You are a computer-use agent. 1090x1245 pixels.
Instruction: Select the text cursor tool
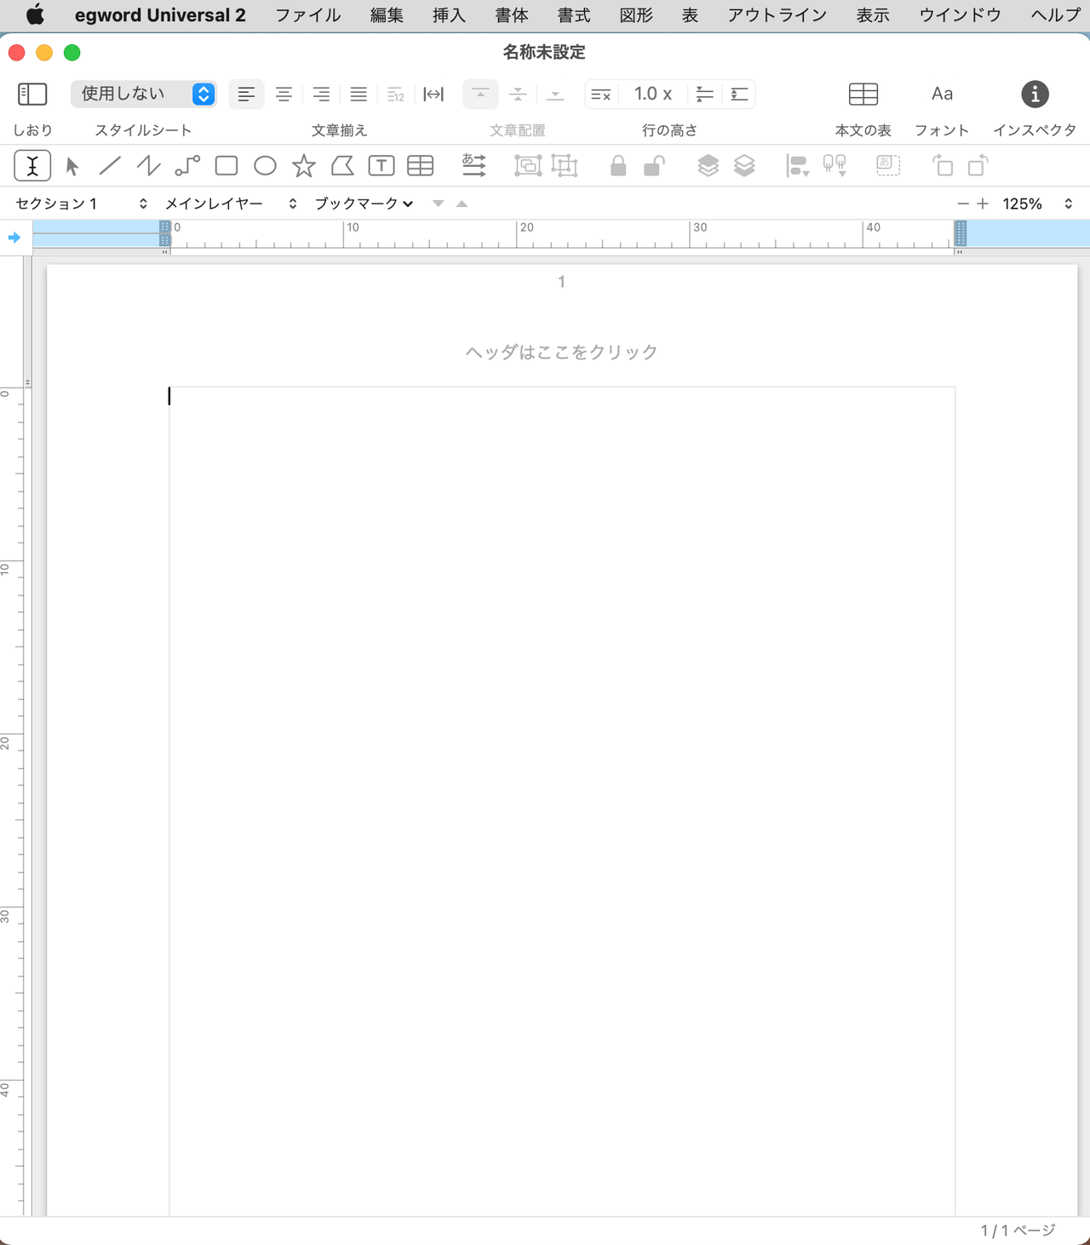point(32,166)
